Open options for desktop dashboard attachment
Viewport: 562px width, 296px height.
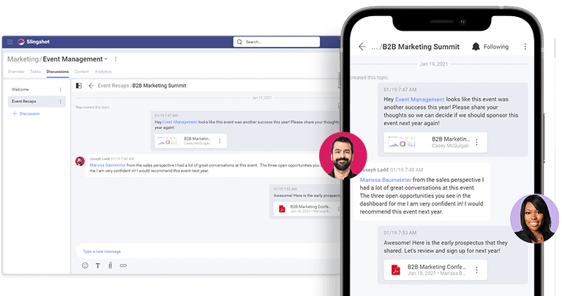pyautogui.click(x=220, y=141)
